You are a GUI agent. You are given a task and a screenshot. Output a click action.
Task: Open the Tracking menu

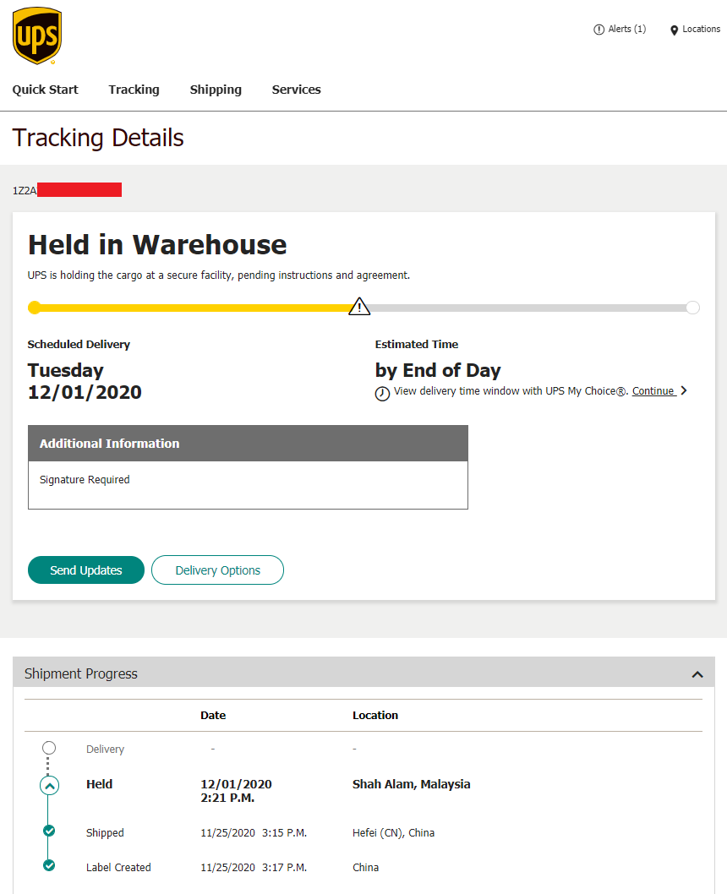(134, 90)
